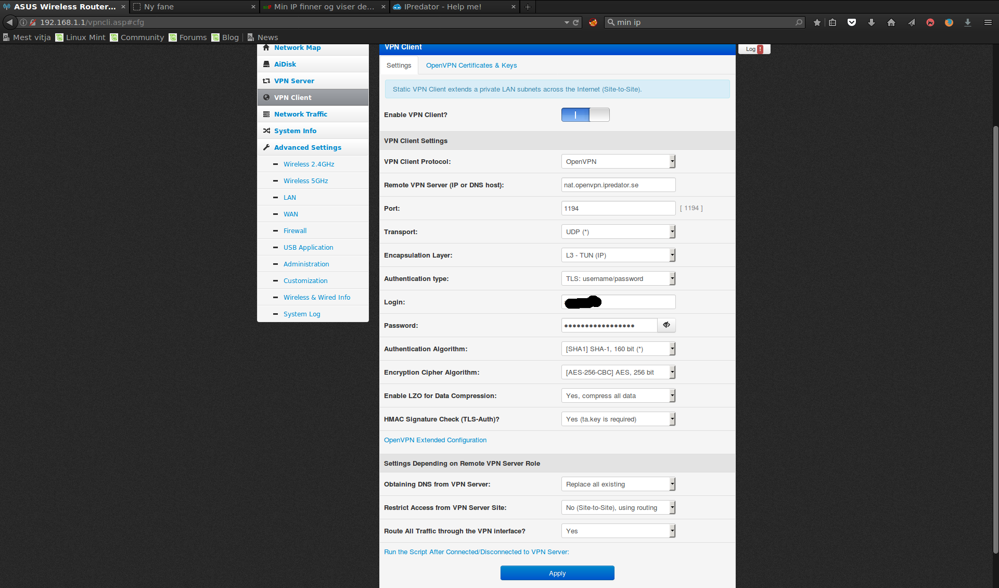Open Encapsulation Layer dropdown
The height and width of the screenshot is (588, 999).
coord(618,255)
